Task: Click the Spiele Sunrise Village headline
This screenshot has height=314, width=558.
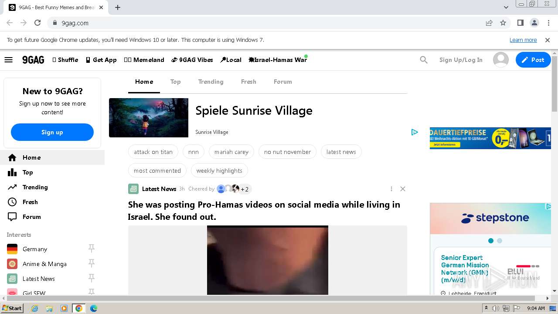Action: click(254, 110)
